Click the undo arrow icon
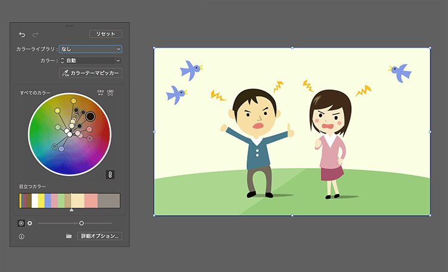 point(22,34)
